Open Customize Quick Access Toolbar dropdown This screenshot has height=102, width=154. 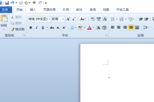pyautogui.click(x=46, y=3)
